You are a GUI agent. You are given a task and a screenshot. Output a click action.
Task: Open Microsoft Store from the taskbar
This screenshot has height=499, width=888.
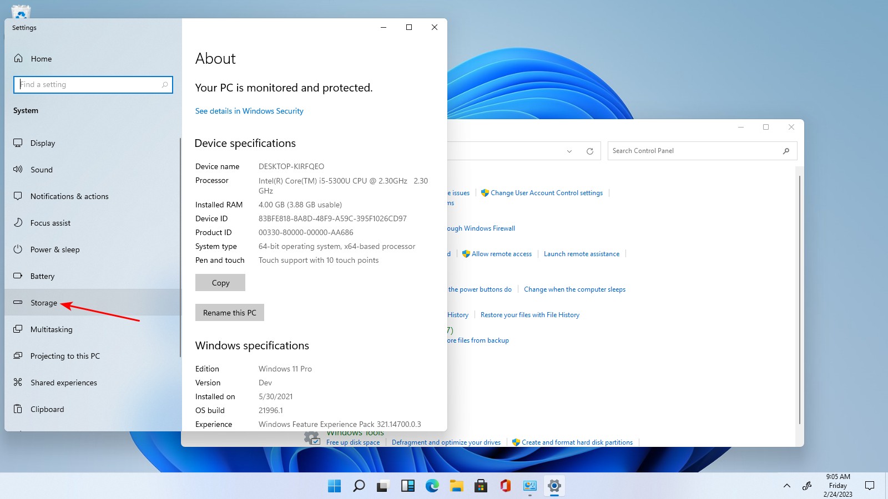pos(481,486)
